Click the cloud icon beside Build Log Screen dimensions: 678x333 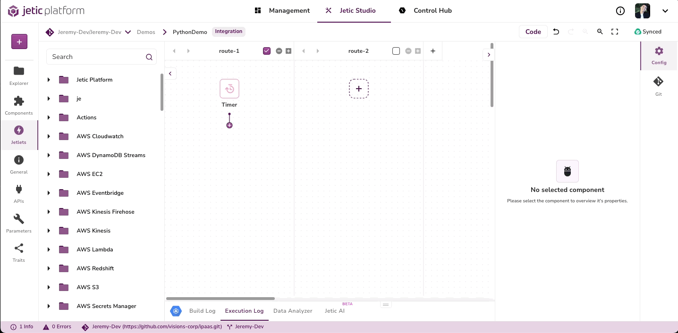176,311
